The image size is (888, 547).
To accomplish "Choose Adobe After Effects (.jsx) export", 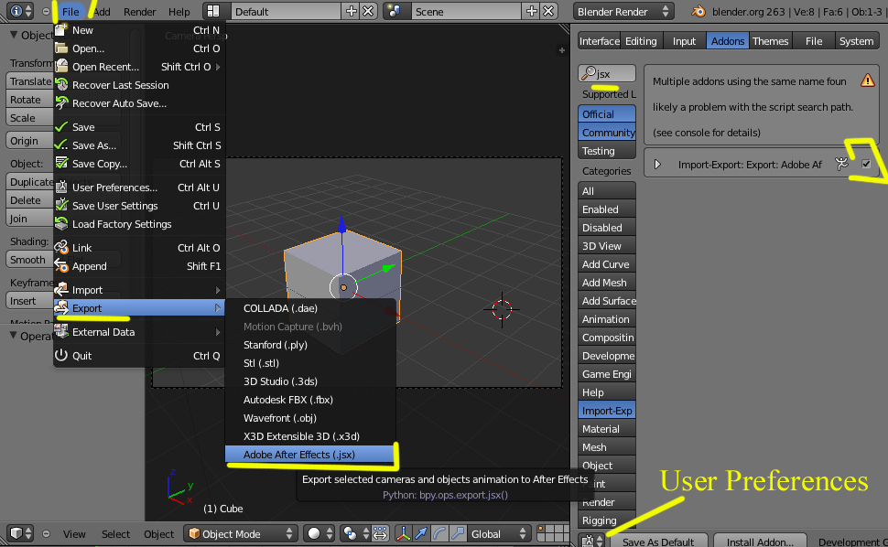I will pyautogui.click(x=309, y=455).
